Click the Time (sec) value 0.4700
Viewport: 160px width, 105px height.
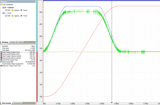click(33, 48)
